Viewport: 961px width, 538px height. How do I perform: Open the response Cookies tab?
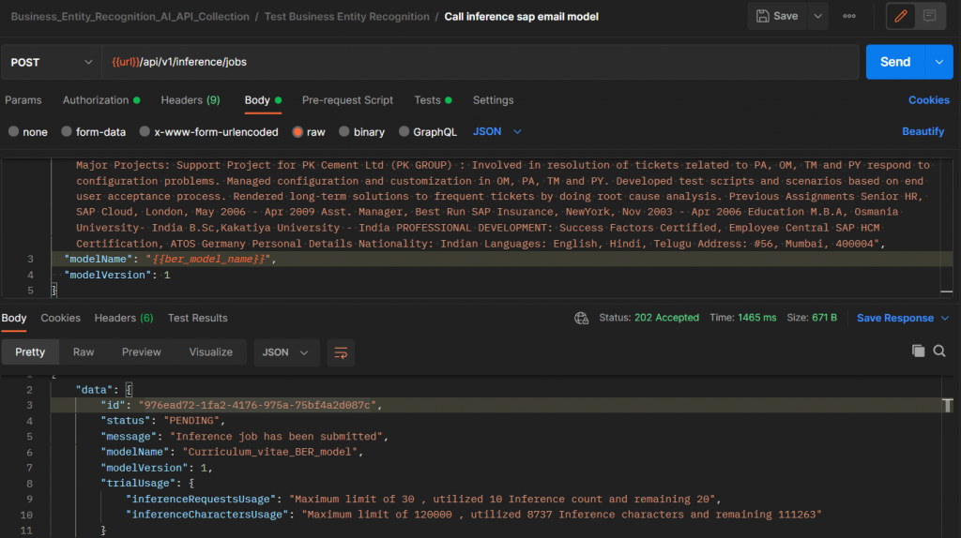pyautogui.click(x=61, y=319)
